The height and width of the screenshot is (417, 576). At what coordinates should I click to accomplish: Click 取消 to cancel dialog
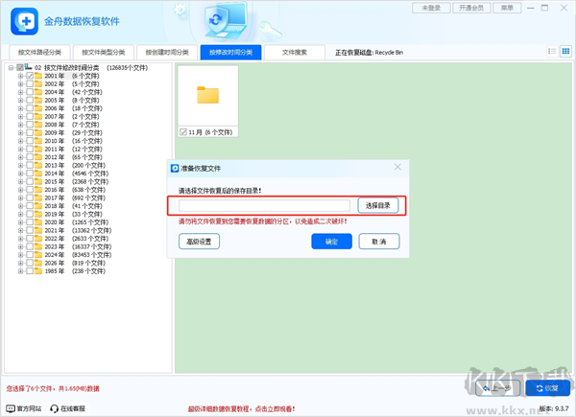click(379, 242)
